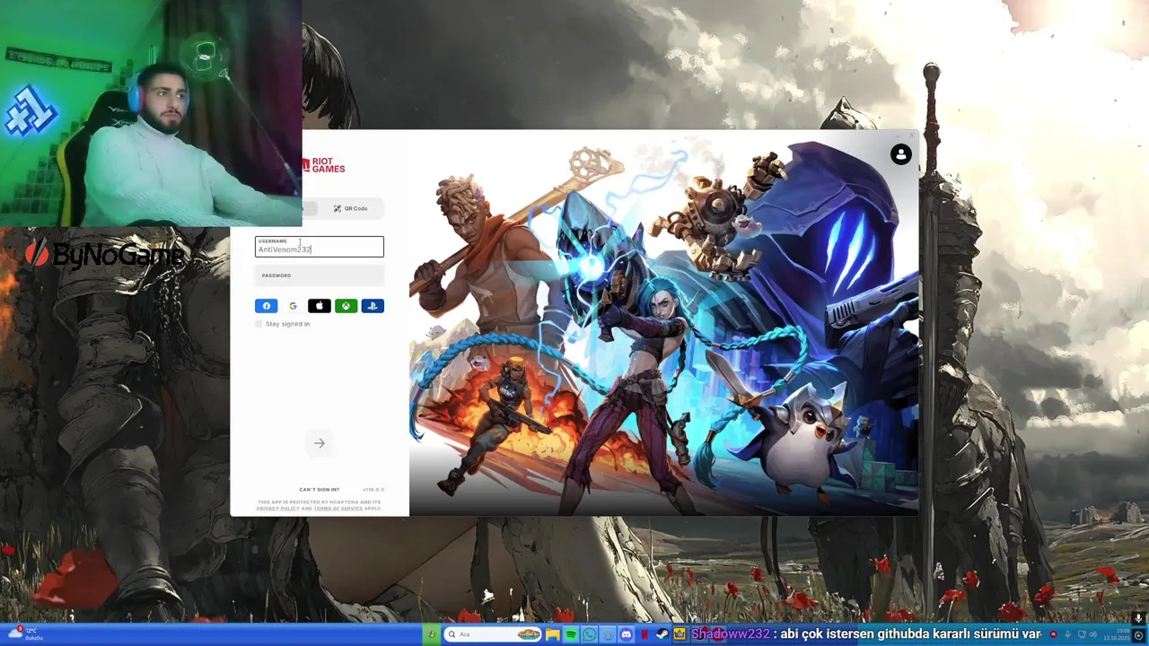Open the account profile icon

(900, 154)
